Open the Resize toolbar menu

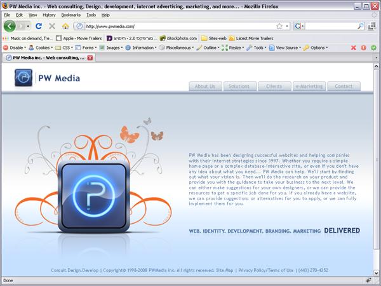pos(232,48)
